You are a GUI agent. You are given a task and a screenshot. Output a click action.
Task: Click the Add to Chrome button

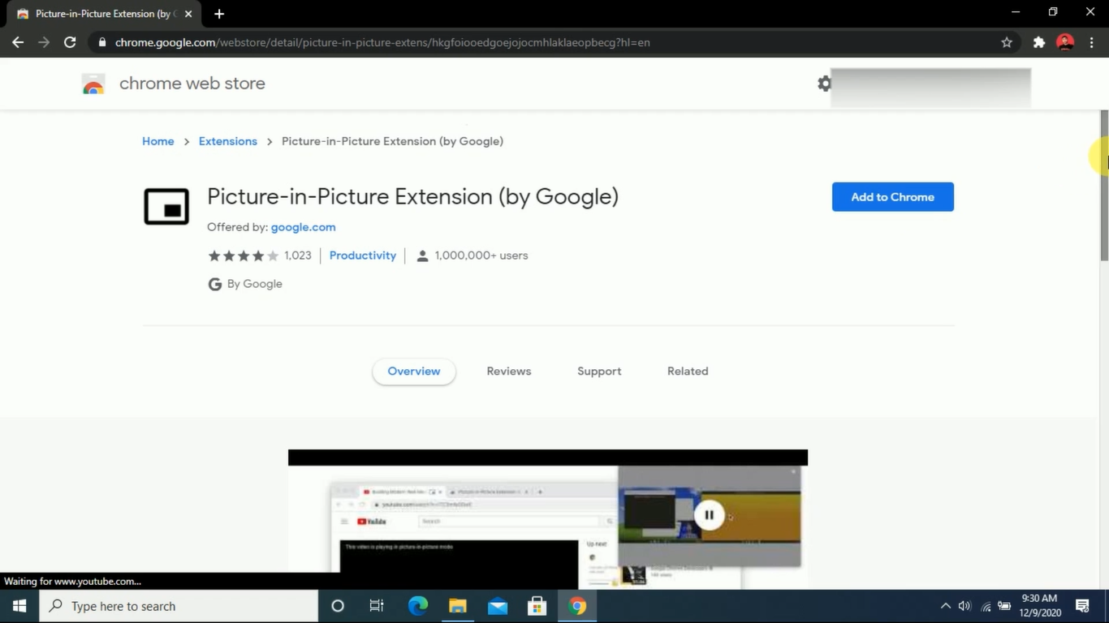pyautogui.click(x=892, y=196)
